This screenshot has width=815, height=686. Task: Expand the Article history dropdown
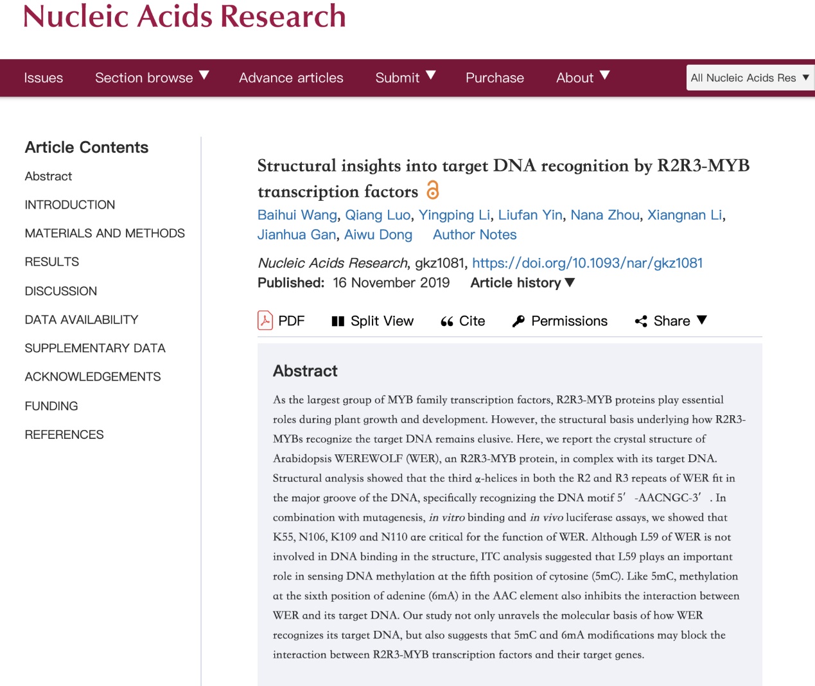click(x=522, y=283)
